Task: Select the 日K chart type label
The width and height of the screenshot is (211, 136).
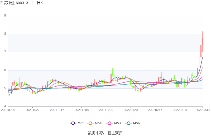Action: [40, 3]
